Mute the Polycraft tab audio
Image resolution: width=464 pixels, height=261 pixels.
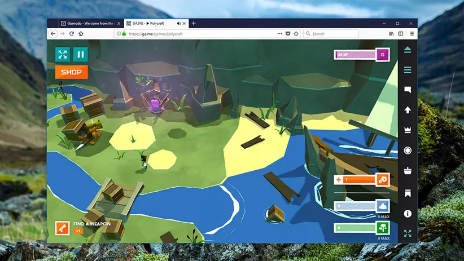179,24
